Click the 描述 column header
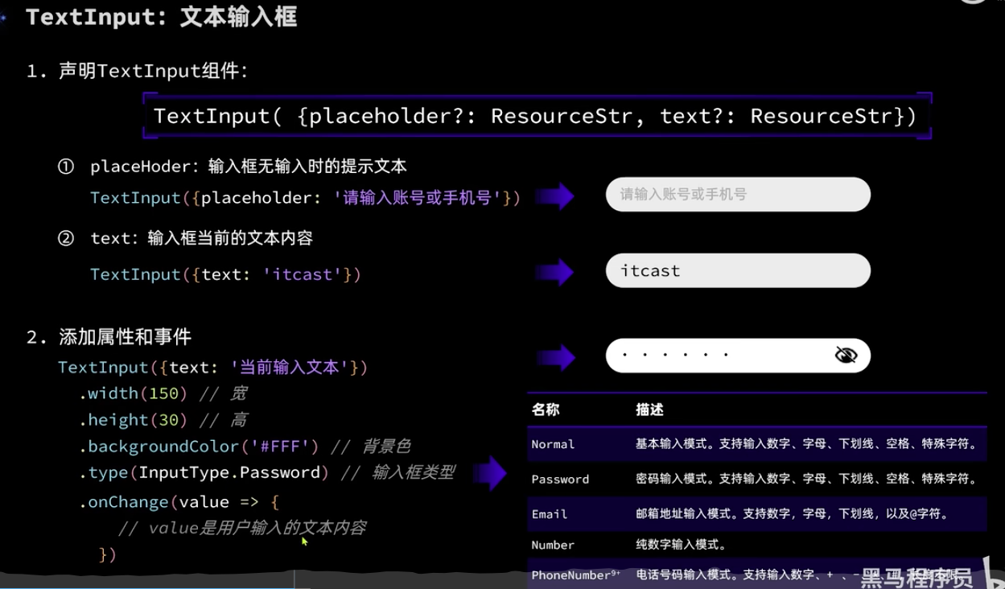The width and height of the screenshot is (1005, 589). coord(649,410)
